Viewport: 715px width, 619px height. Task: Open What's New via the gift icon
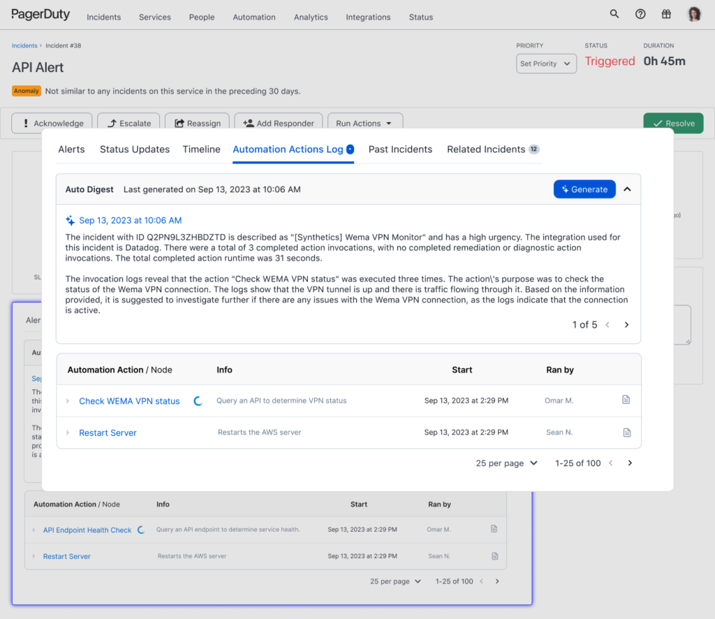point(666,13)
